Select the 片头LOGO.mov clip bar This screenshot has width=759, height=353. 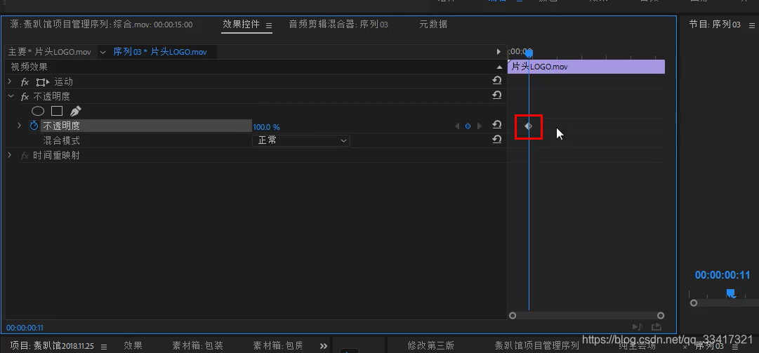(586, 67)
